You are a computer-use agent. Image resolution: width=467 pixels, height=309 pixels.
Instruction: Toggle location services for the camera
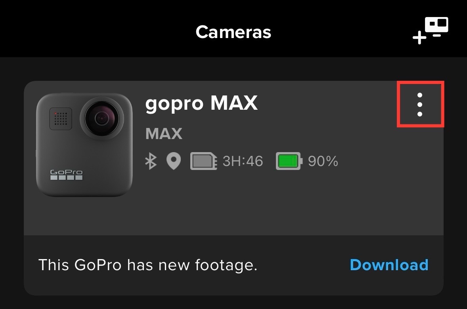click(174, 161)
